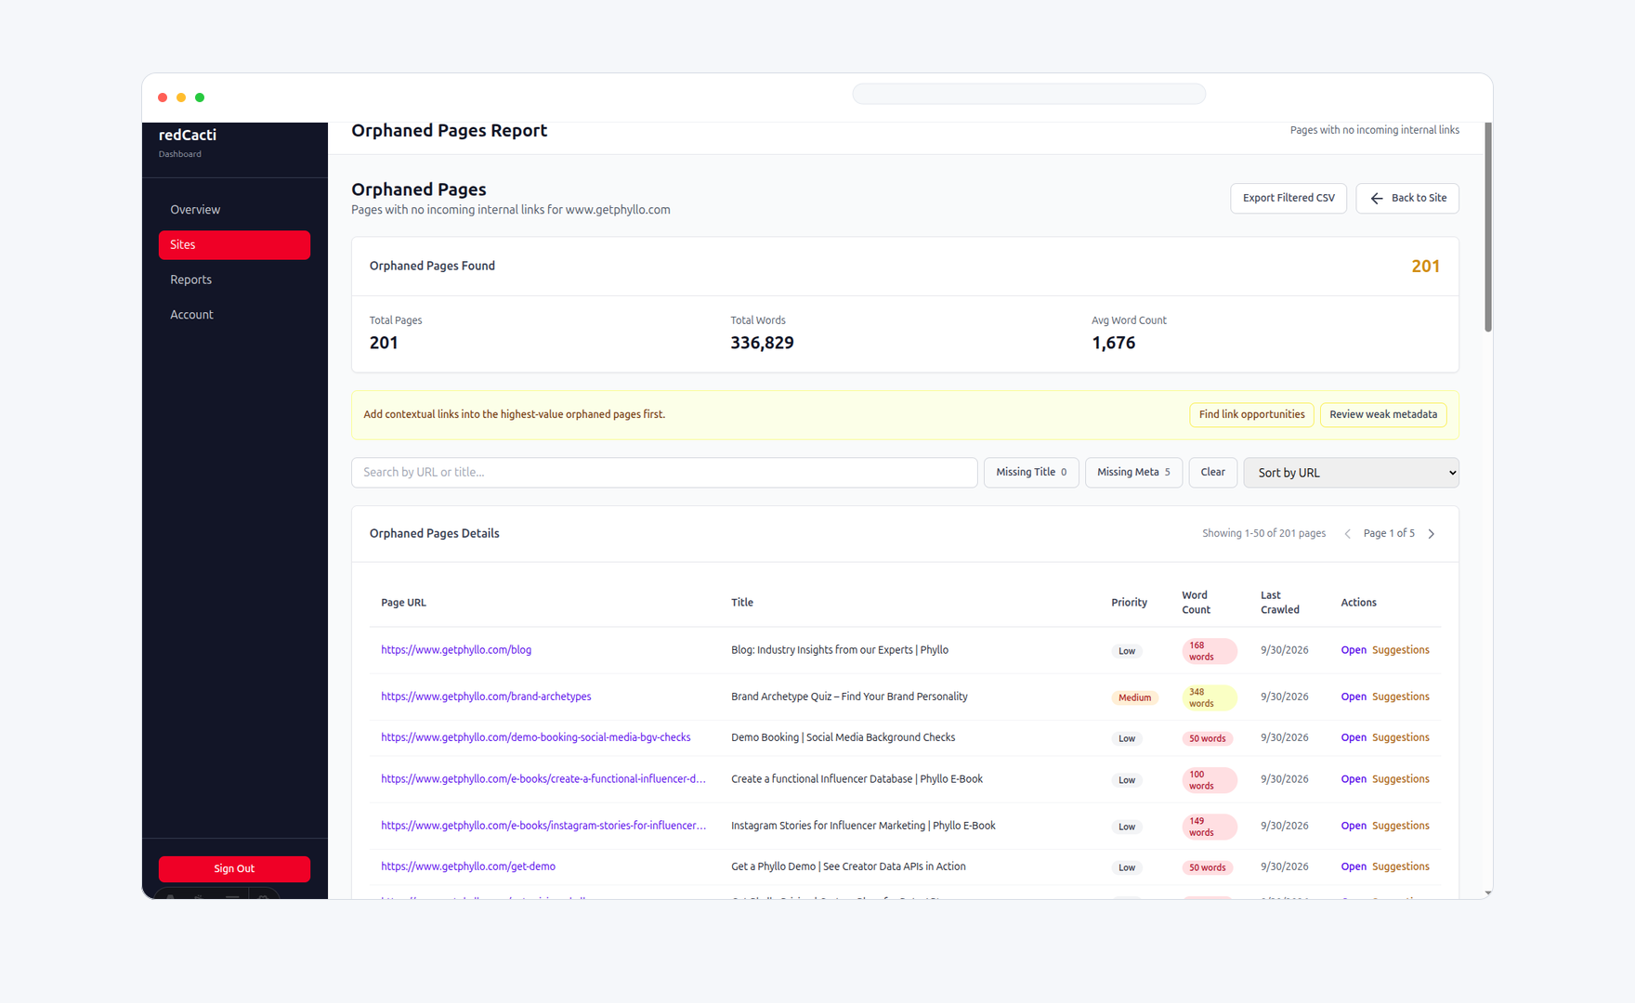Click the page vertical scrollbar
The image size is (1635, 1003).
coord(1488,228)
